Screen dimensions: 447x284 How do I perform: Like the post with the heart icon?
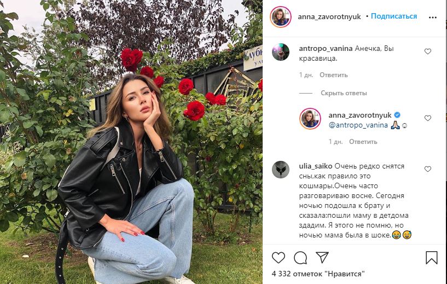[x=278, y=258]
